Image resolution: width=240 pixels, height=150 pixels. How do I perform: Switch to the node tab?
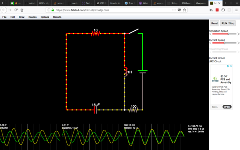(x=58, y=3)
